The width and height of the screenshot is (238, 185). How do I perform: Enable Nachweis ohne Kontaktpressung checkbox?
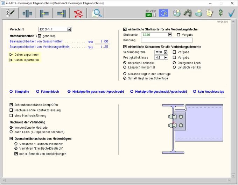coord(11,110)
